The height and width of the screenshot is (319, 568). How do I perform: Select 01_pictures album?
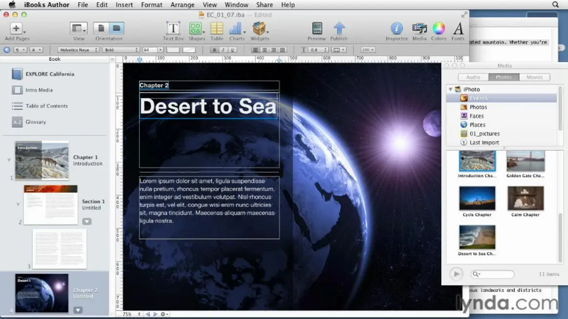[x=485, y=134]
